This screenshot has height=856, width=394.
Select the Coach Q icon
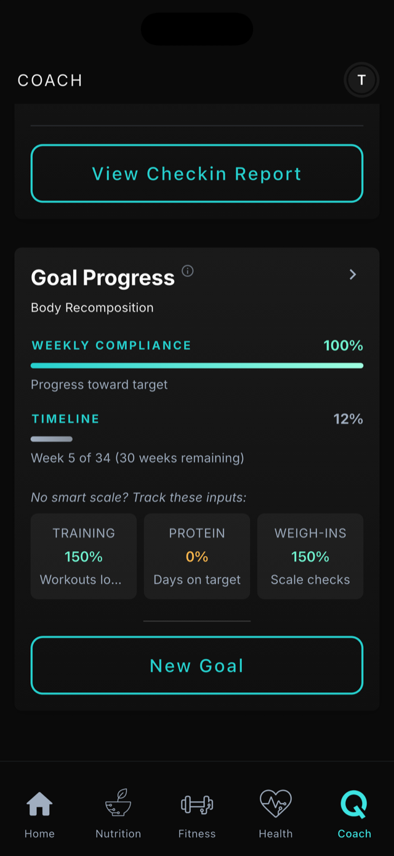pos(355,802)
